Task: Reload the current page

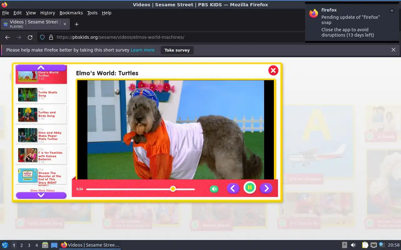Action: coord(30,37)
